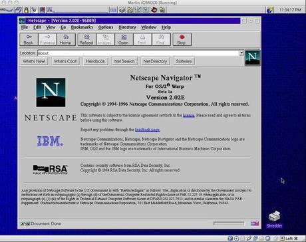Image resolution: width=306 pixels, height=242 pixels.
Task: Open the Help menu
Action: coord(166,27)
